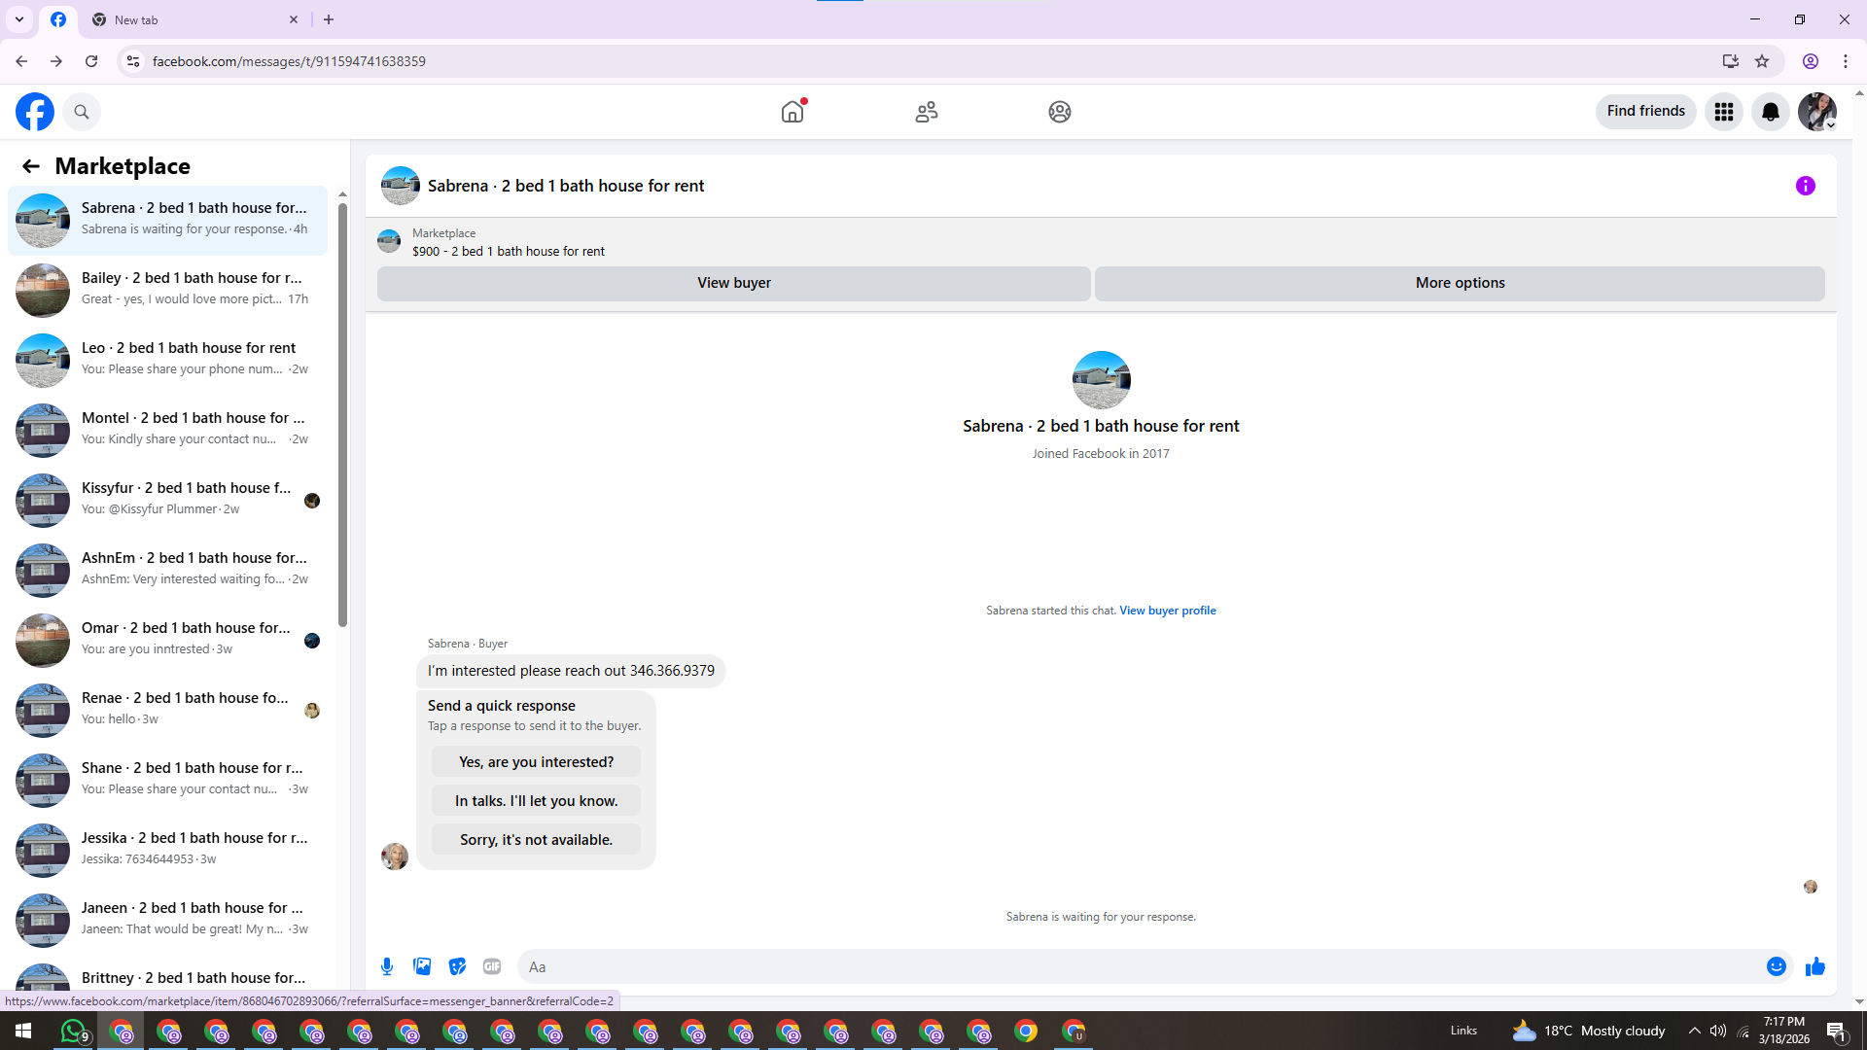1867x1050 pixels.
Task: Open the sticker picker icon
Action: [x=457, y=966]
